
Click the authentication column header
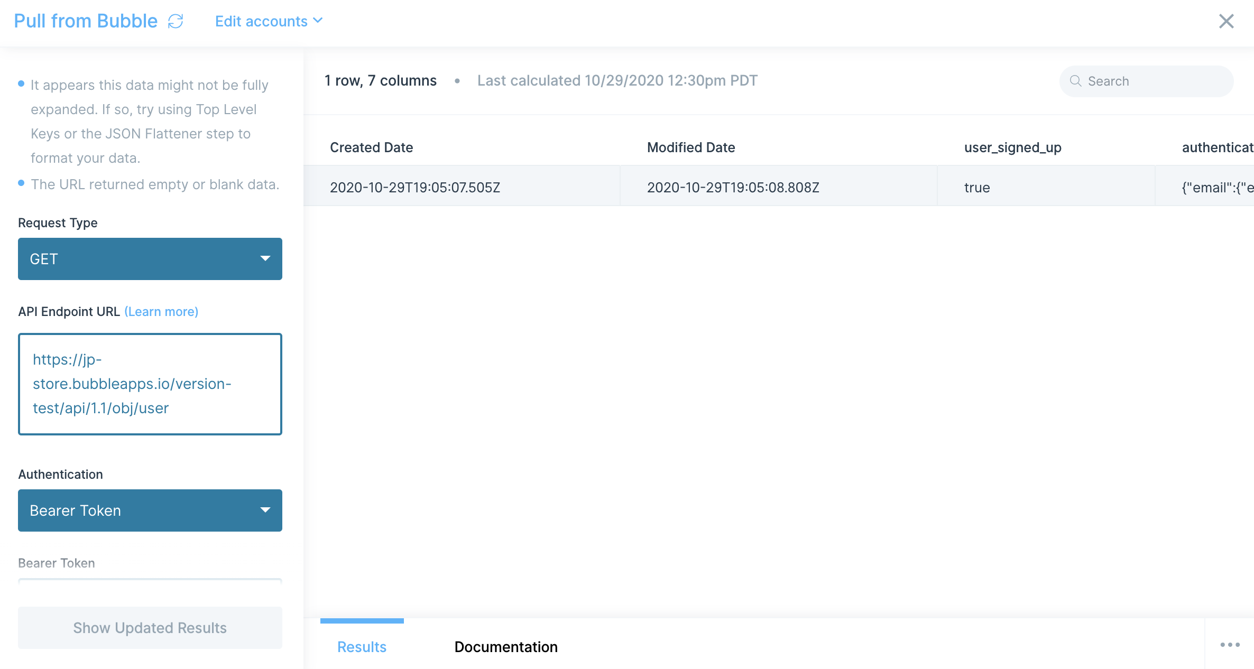pyautogui.click(x=1218, y=147)
